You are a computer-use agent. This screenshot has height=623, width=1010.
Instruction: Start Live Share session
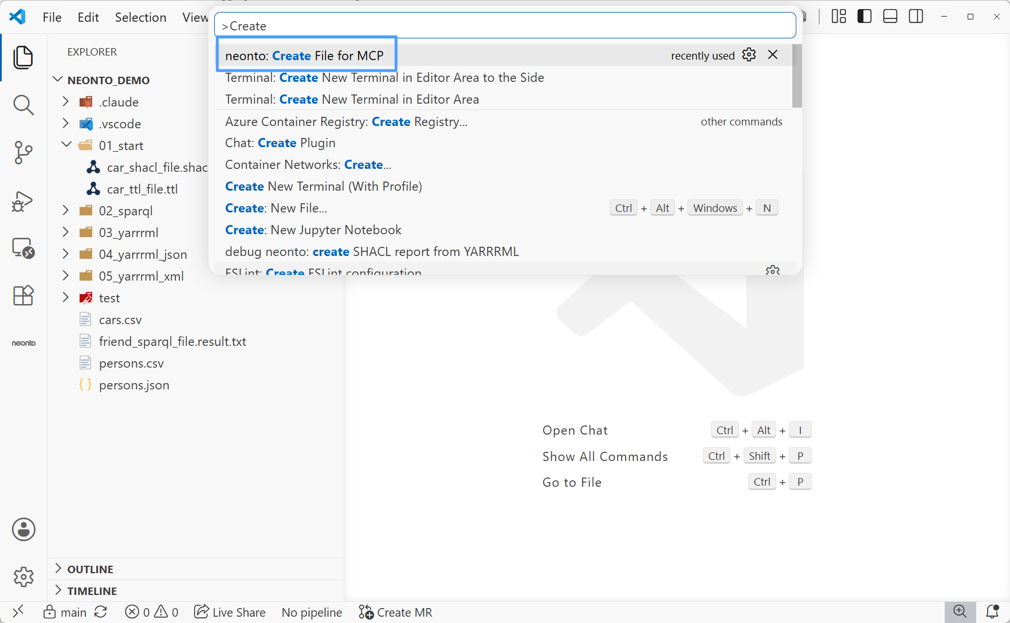(x=230, y=612)
